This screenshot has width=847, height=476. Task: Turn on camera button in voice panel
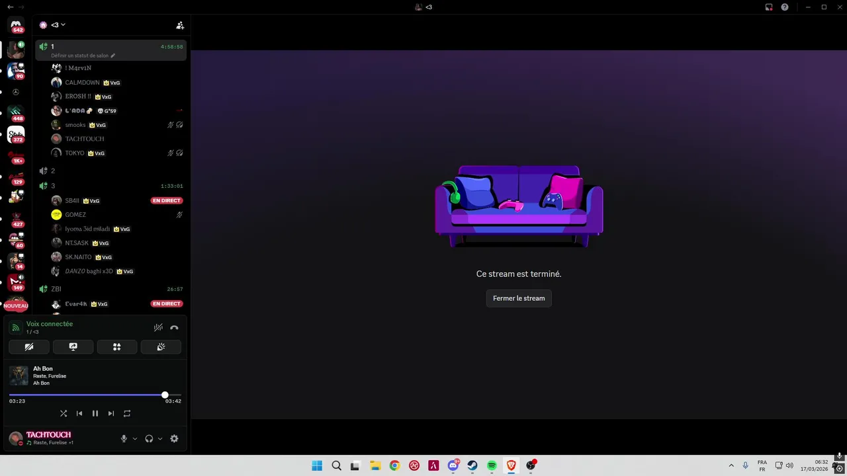(x=29, y=346)
